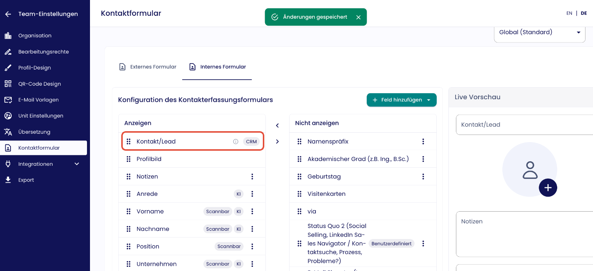Switch to the Externes Formular tab
Viewport: 593px width, 271px height.
148,67
